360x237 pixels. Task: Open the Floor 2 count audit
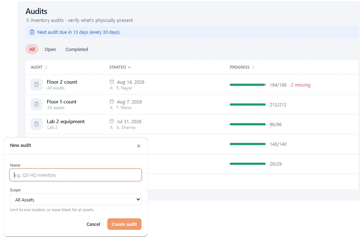point(62,82)
